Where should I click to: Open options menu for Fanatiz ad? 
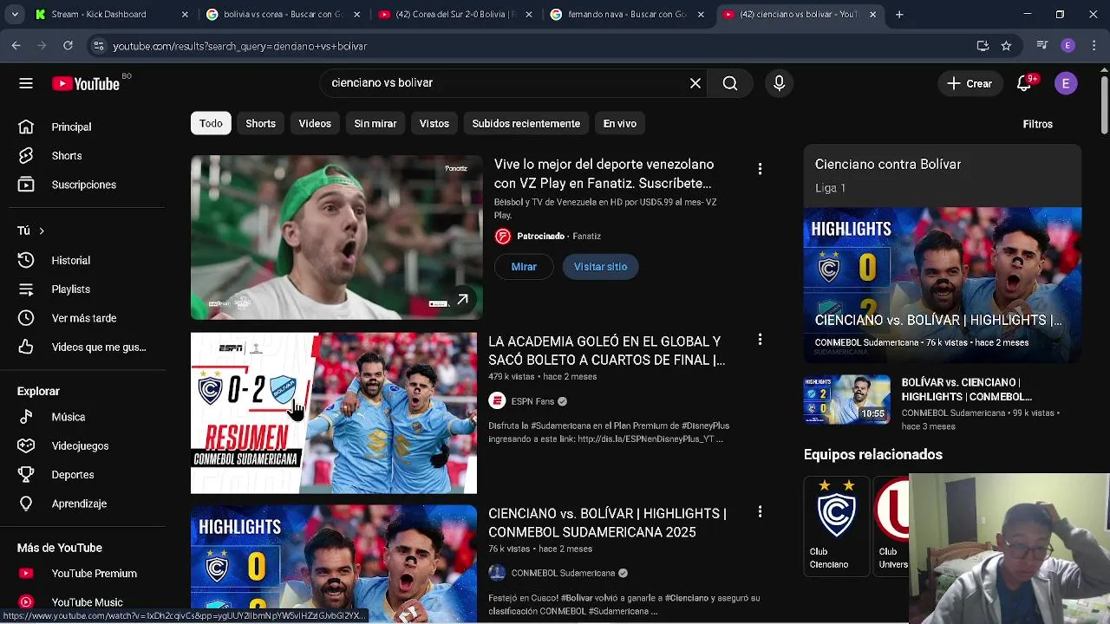(x=760, y=169)
